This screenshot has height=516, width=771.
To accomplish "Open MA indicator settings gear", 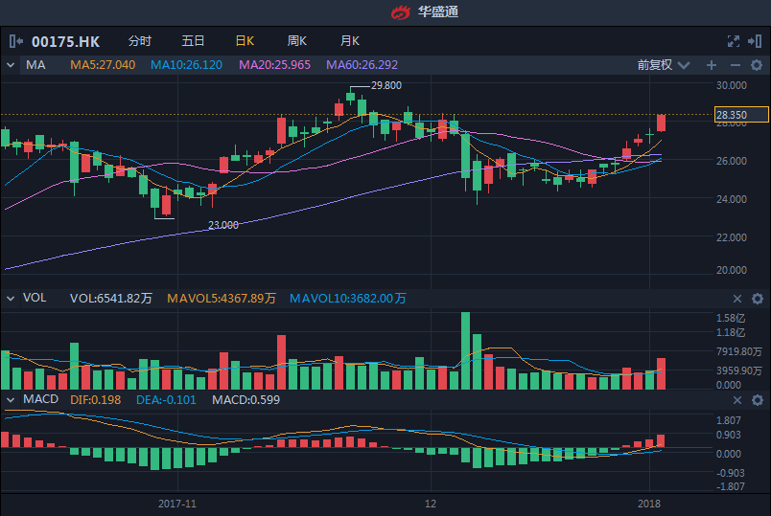I will tap(757, 65).
